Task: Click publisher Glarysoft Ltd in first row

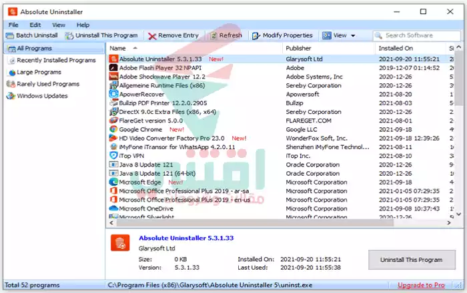Action: (x=304, y=59)
